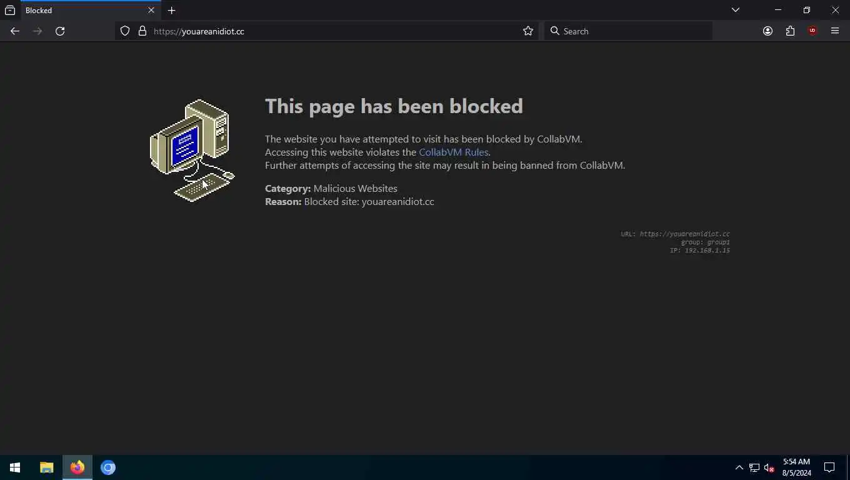Open the Firefox account menu
The image size is (850, 480).
coord(767,31)
